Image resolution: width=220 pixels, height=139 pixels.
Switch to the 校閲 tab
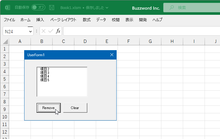pos(116,20)
